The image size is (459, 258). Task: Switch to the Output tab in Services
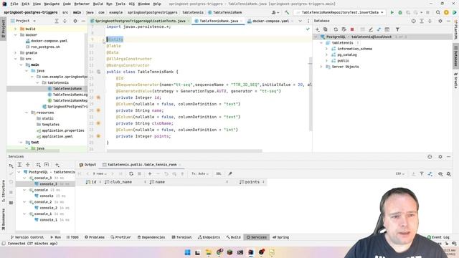click(87, 165)
